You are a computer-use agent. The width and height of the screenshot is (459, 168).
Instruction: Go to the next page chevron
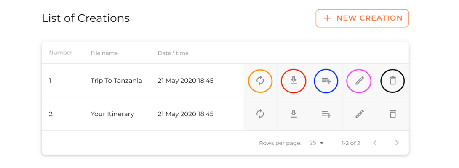point(397,143)
